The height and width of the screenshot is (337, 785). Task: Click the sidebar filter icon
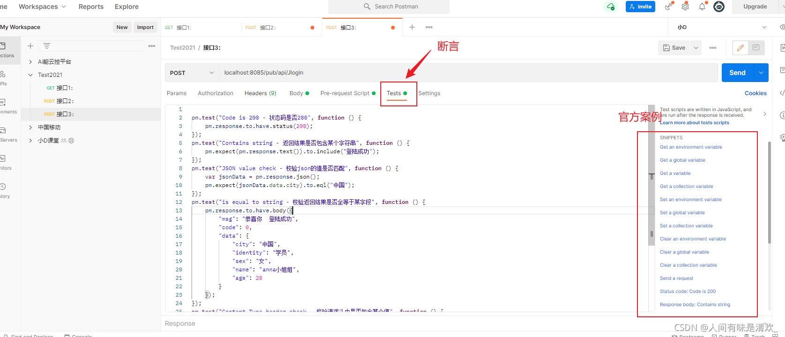[47, 46]
